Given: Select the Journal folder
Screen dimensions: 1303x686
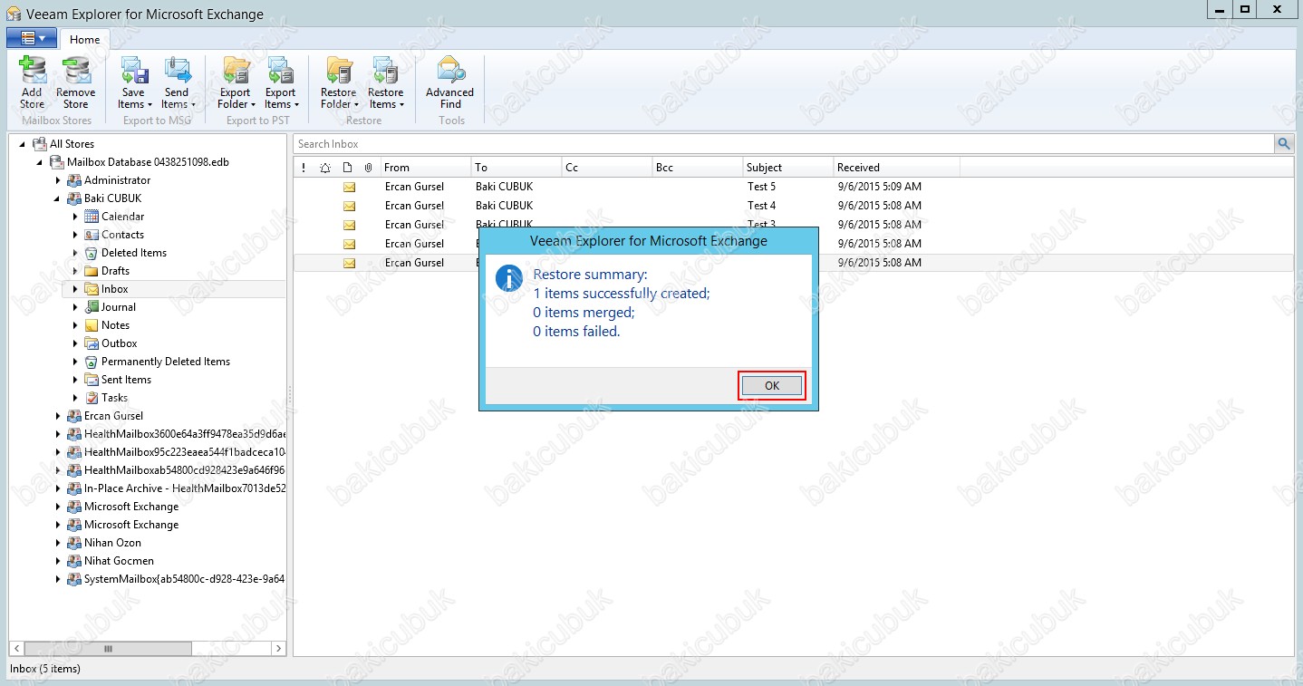Looking at the screenshot, I should [119, 307].
